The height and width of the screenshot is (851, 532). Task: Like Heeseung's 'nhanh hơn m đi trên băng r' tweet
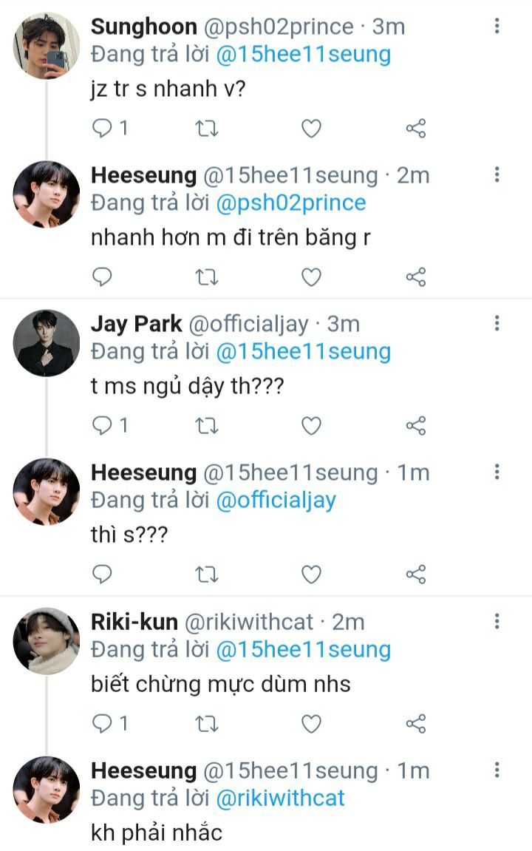coord(311,277)
